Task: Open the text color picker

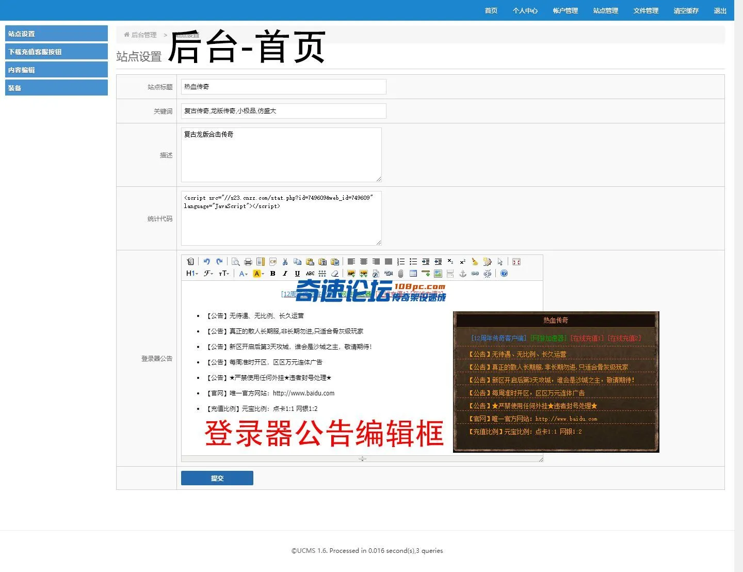Action: pyautogui.click(x=244, y=274)
